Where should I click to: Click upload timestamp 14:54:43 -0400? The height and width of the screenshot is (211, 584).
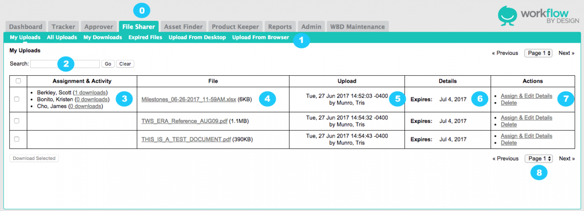(347, 136)
